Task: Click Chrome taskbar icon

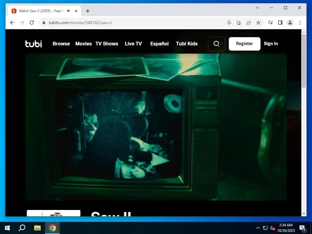Action: [52, 228]
